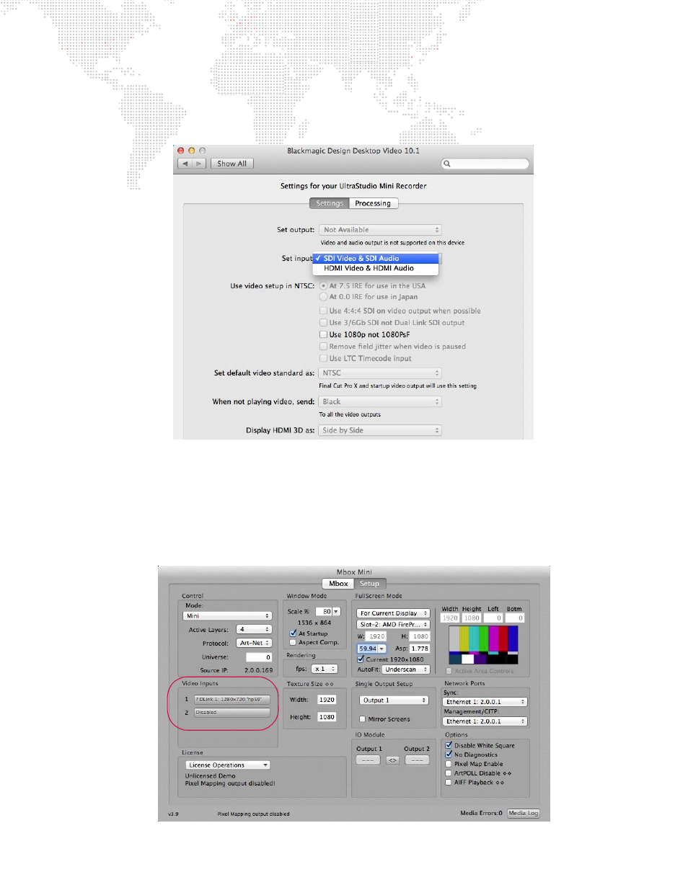
Task: Click the active area Botm field
Action: click(515, 618)
